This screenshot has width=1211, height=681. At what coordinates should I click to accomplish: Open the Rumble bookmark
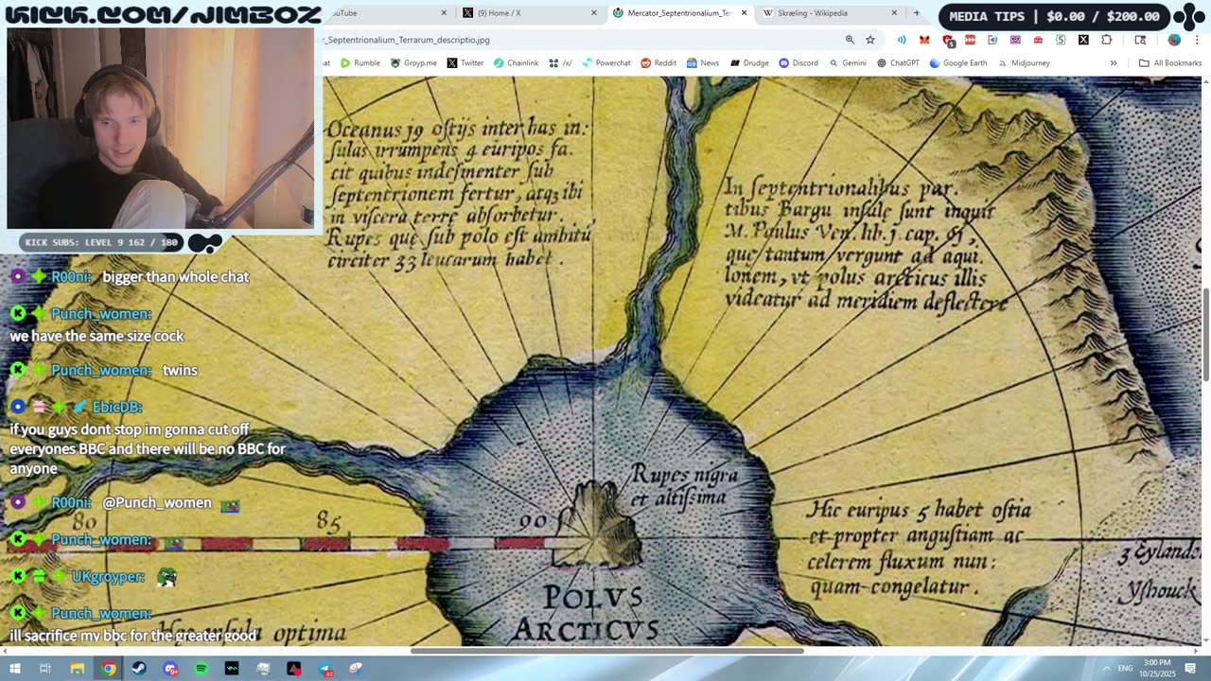pos(360,63)
